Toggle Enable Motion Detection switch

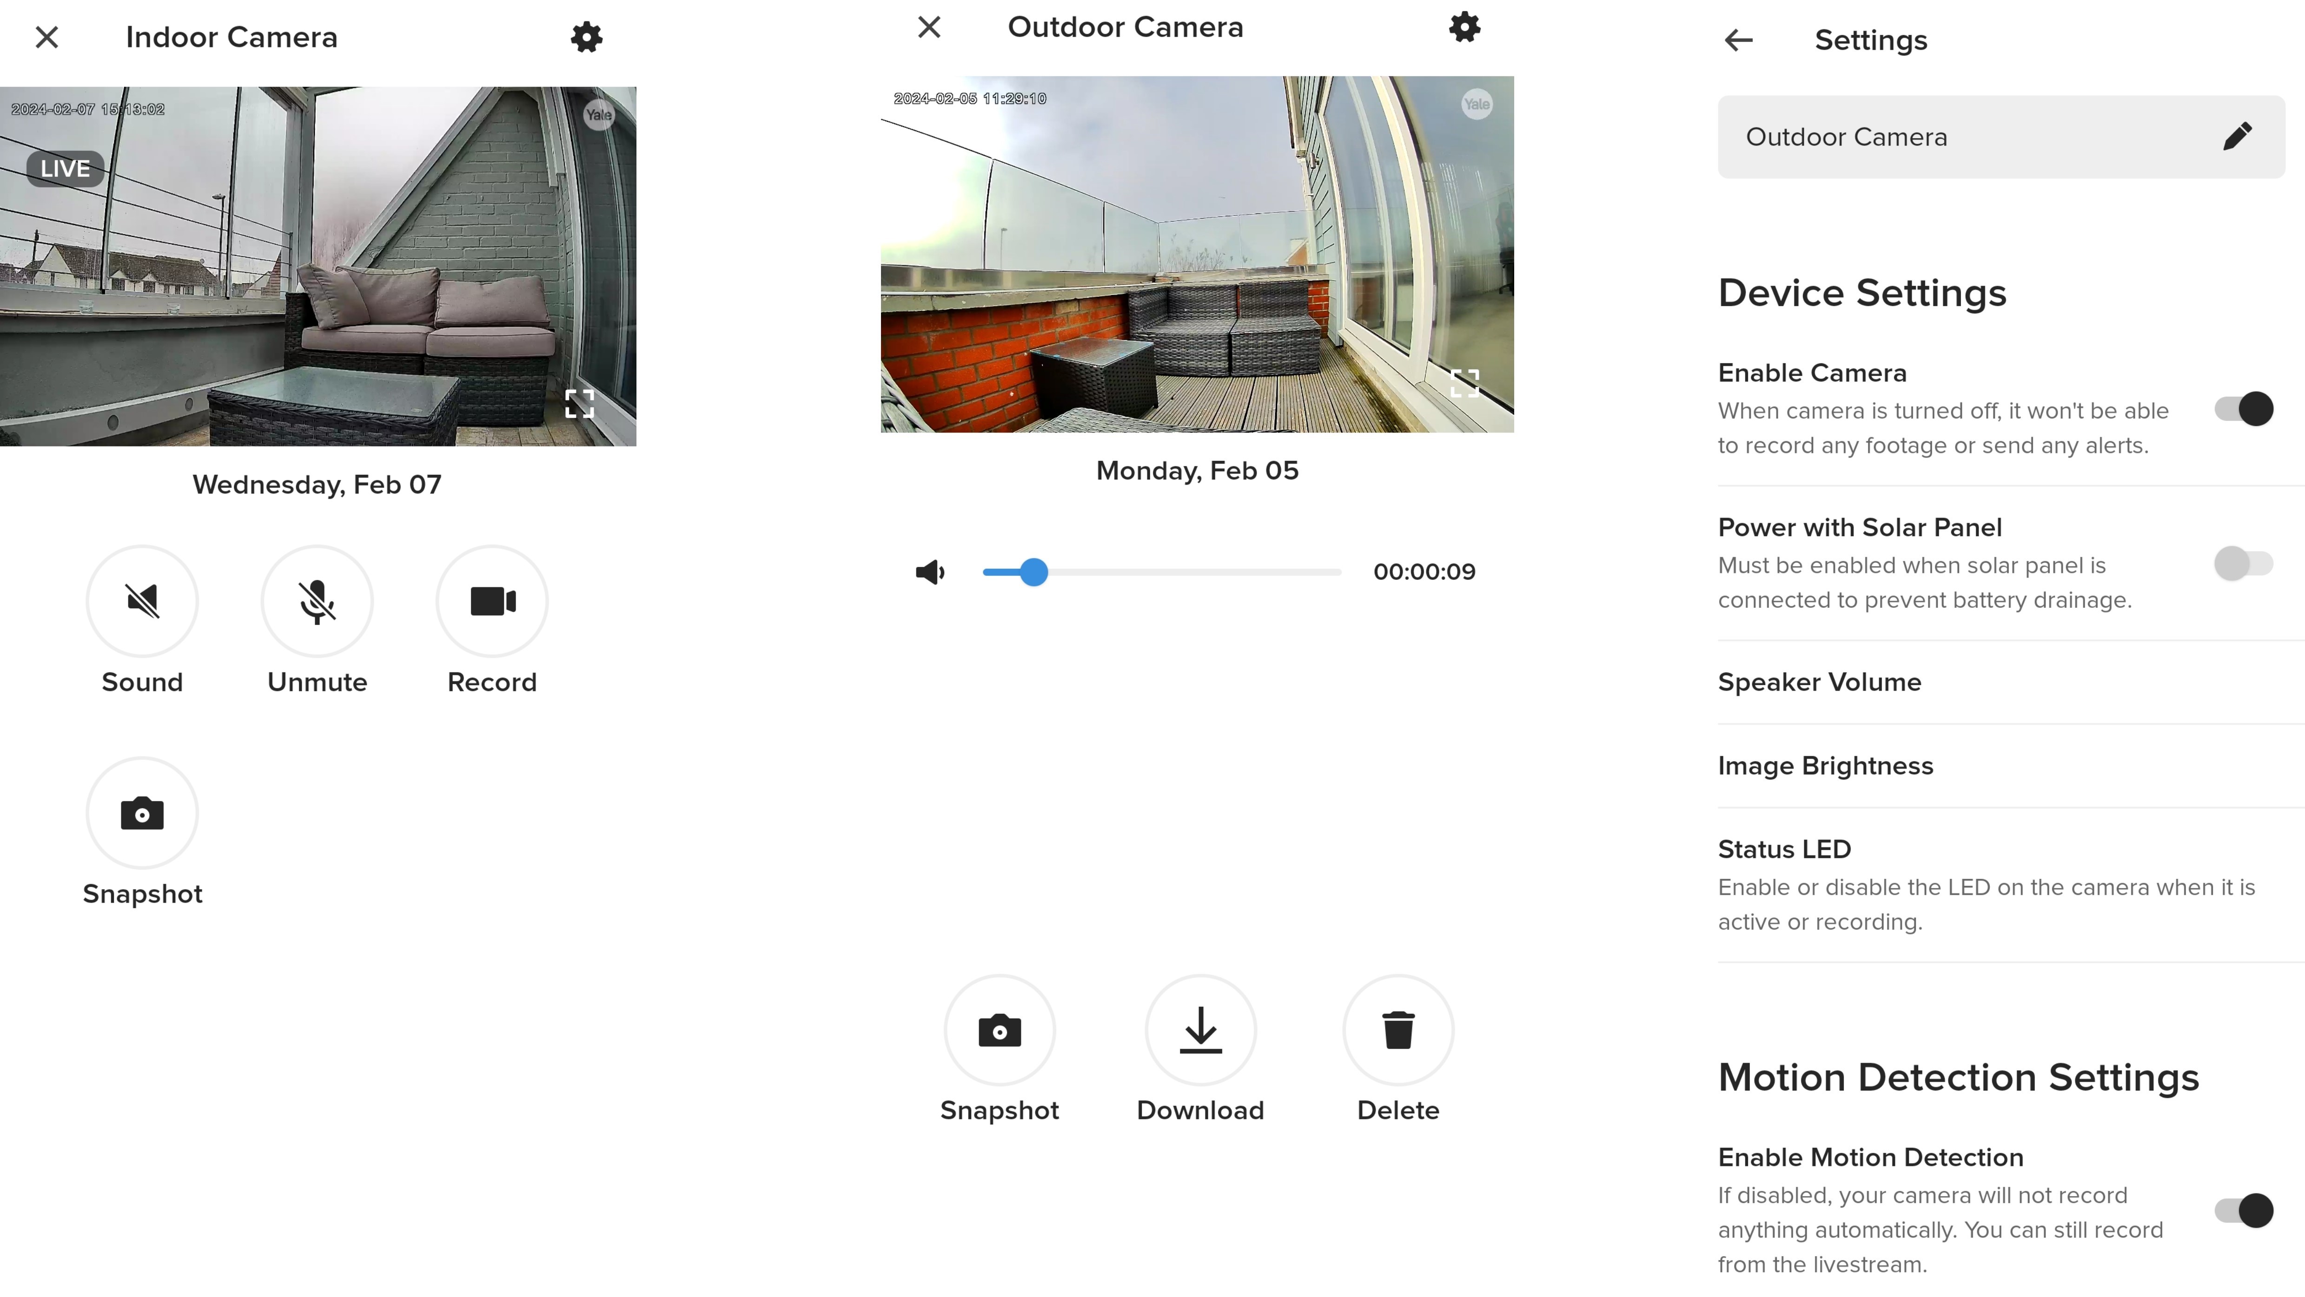(2243, 1210)
